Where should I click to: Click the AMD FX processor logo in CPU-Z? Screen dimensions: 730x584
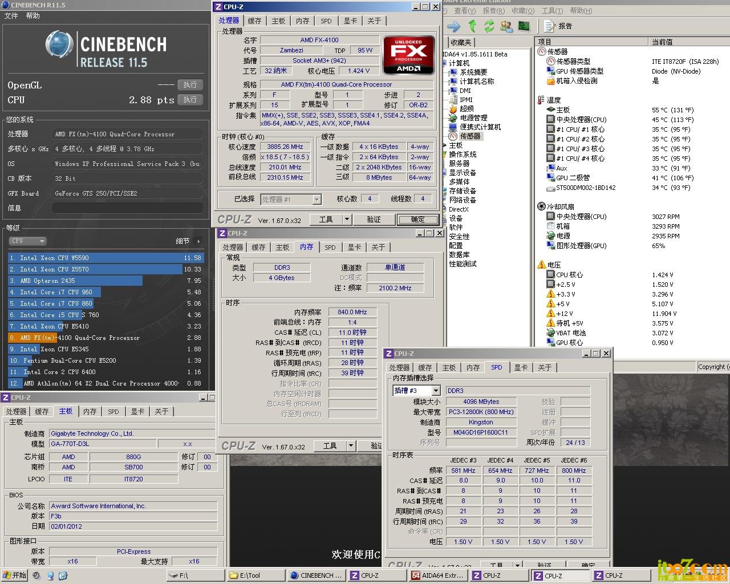(409, 55)
